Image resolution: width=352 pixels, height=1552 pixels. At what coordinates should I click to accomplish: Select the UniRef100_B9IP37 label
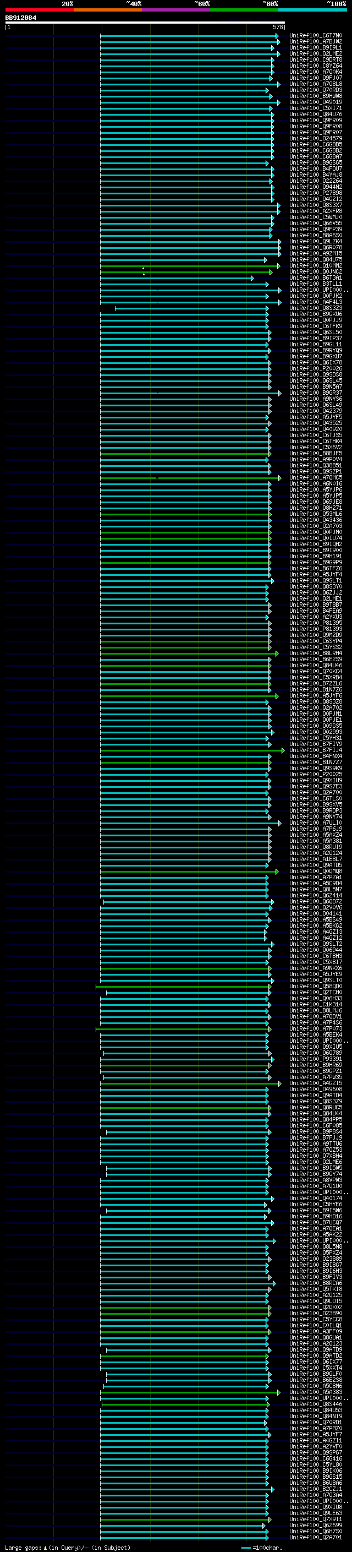(x=316, y=338)
